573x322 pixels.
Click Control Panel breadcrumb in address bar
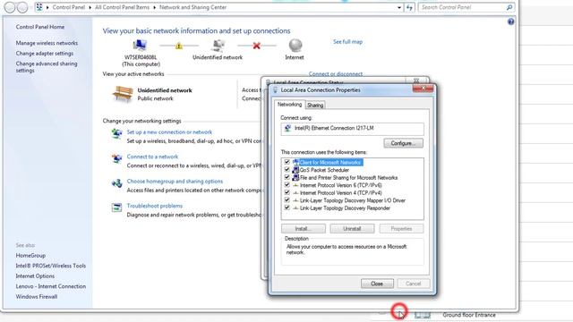[69, 7]
